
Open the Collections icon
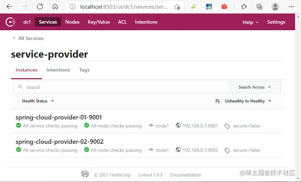click(259, 7)
